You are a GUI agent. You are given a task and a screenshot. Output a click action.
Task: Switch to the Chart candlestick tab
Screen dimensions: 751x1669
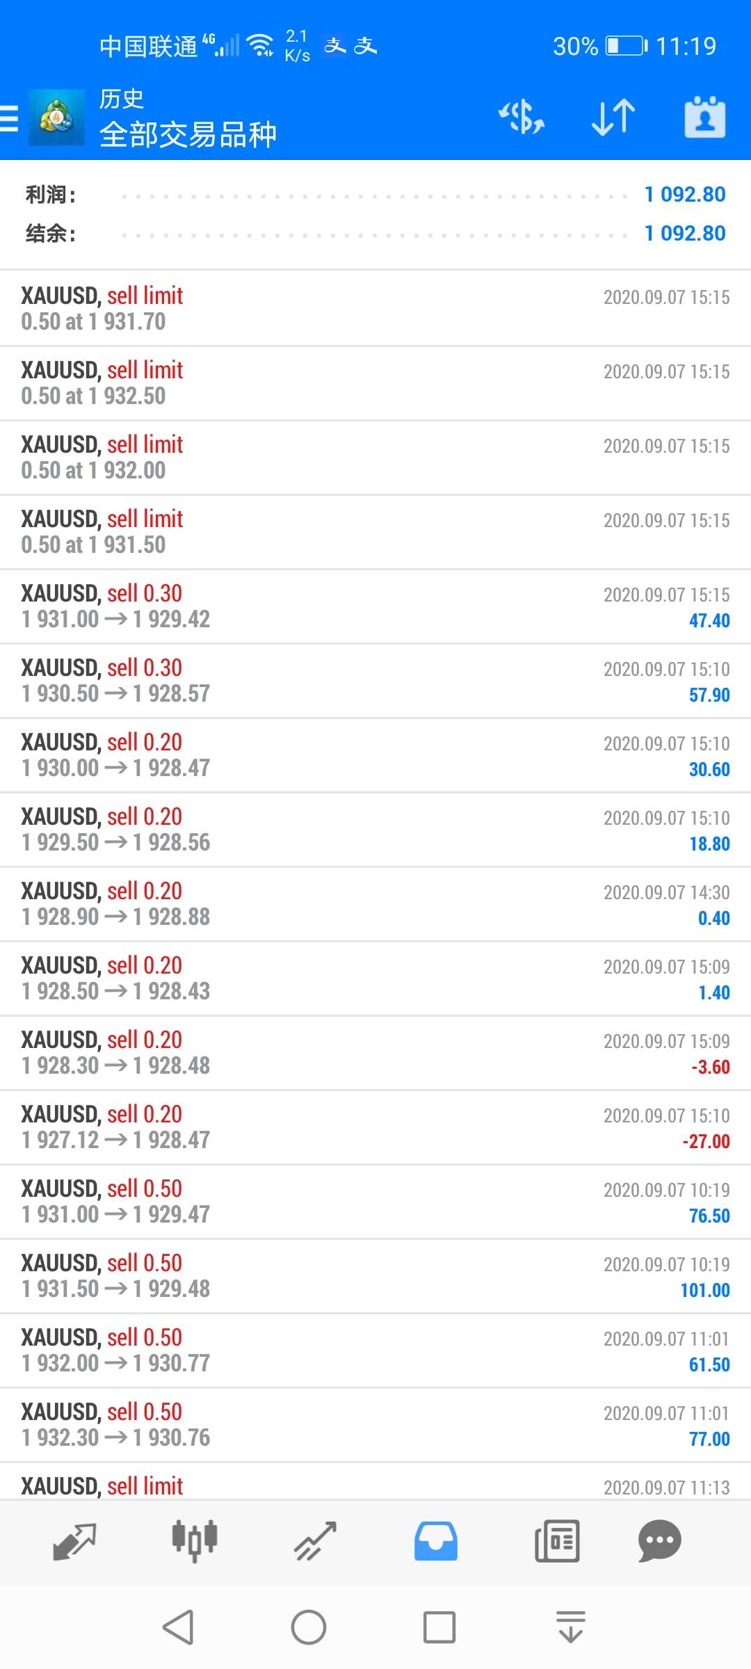point(195,1541)
